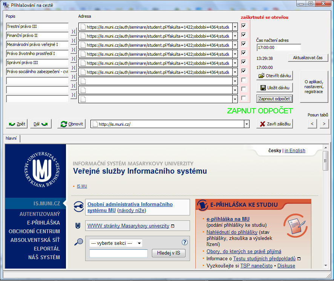Click the Zavři záložku button

click(274, 124)
